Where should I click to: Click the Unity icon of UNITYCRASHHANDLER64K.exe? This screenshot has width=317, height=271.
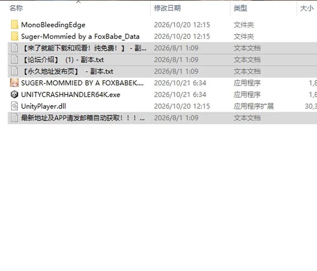(x=14, y=95)
